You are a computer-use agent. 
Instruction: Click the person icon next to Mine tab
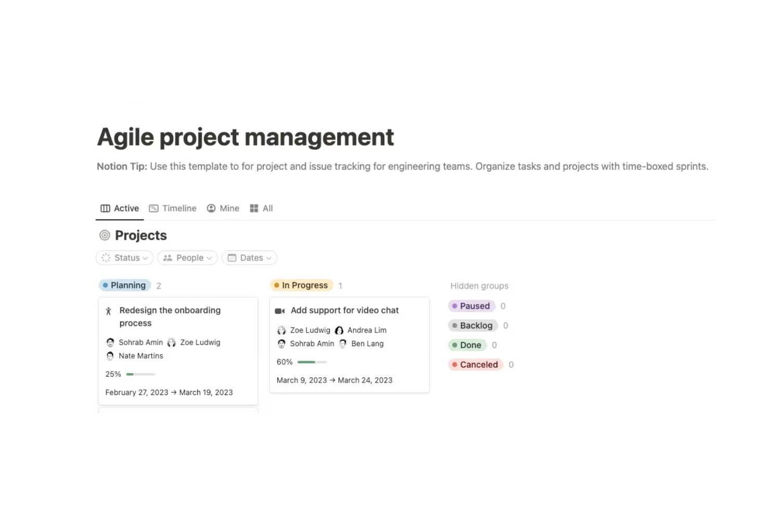[x=211, y=208]
